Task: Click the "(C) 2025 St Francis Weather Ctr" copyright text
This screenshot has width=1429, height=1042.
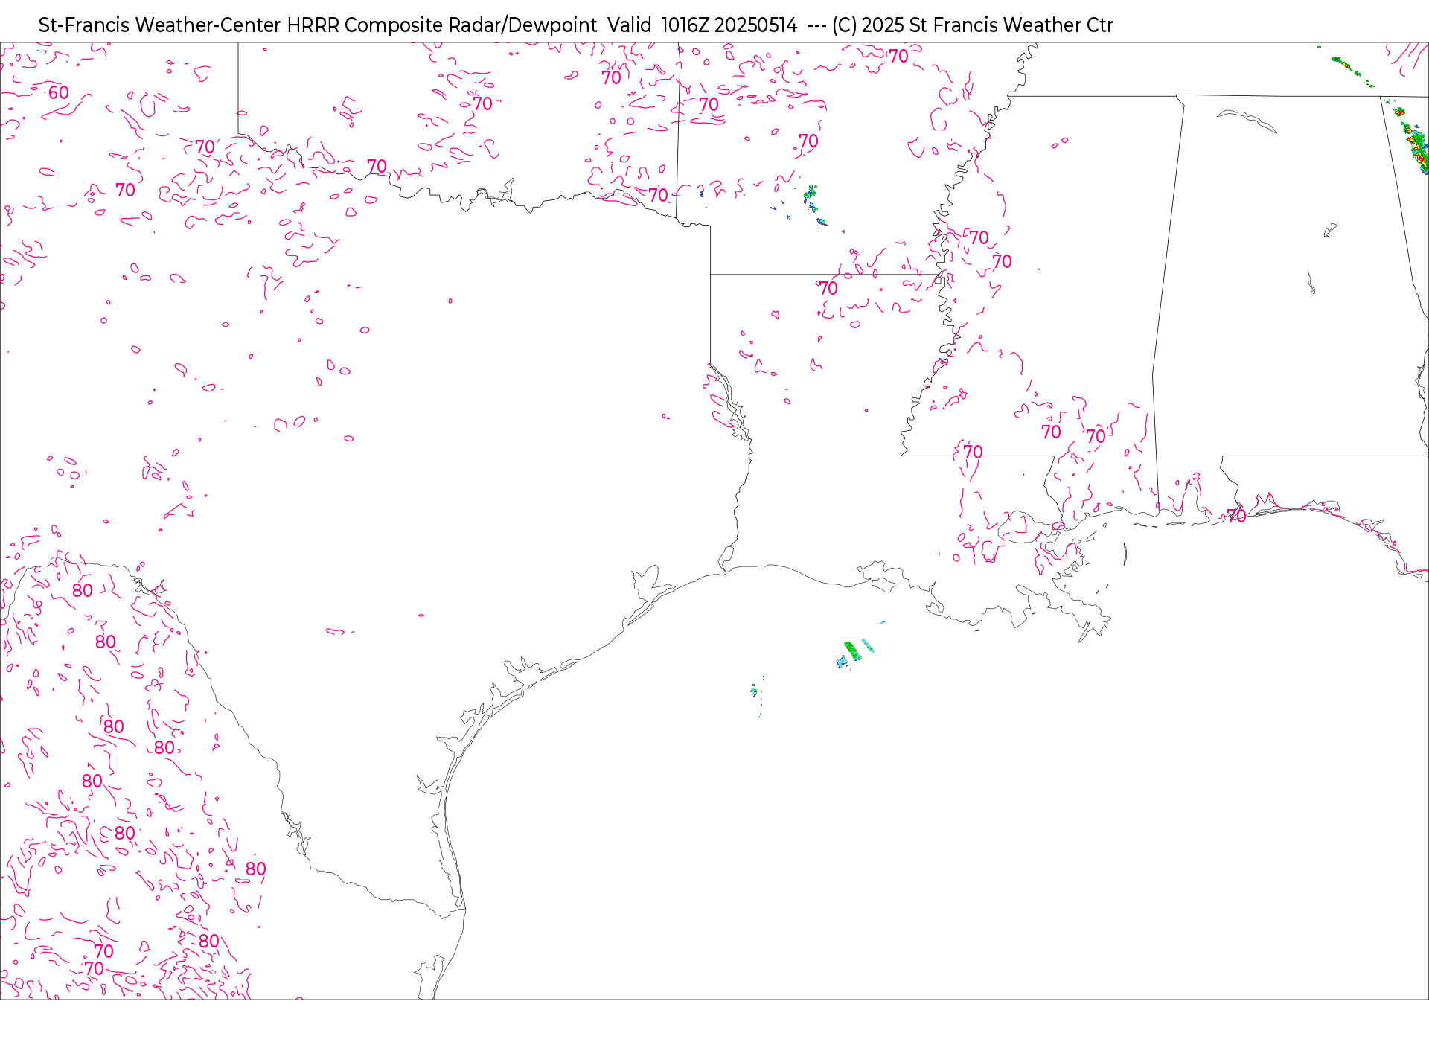Action: [x=973, y=25]
